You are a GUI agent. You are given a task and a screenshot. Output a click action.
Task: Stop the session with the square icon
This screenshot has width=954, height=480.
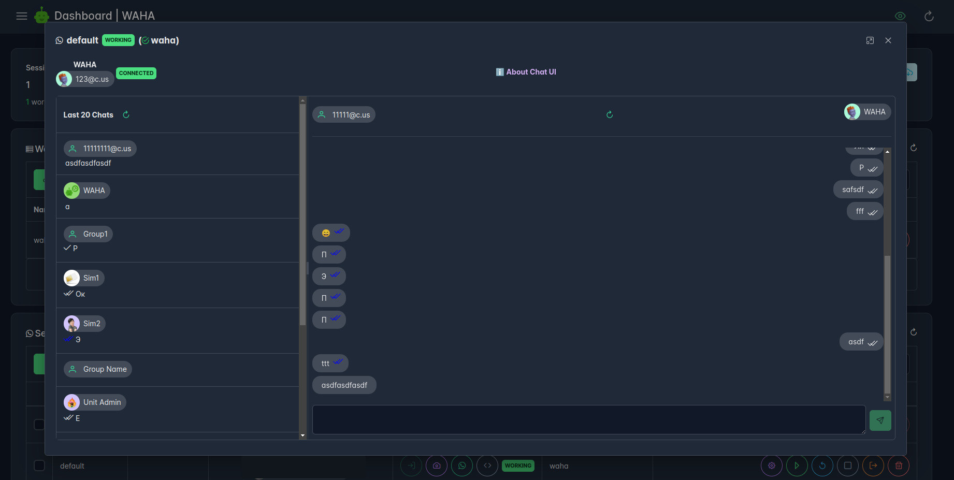(x=848, y=466)
